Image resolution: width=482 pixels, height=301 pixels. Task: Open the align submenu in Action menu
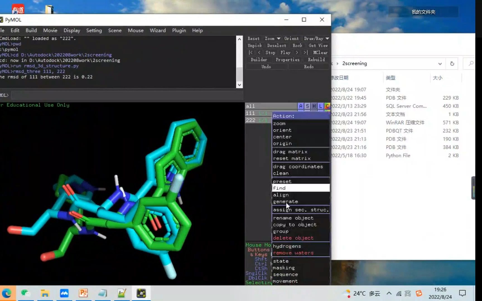(301, 195)
